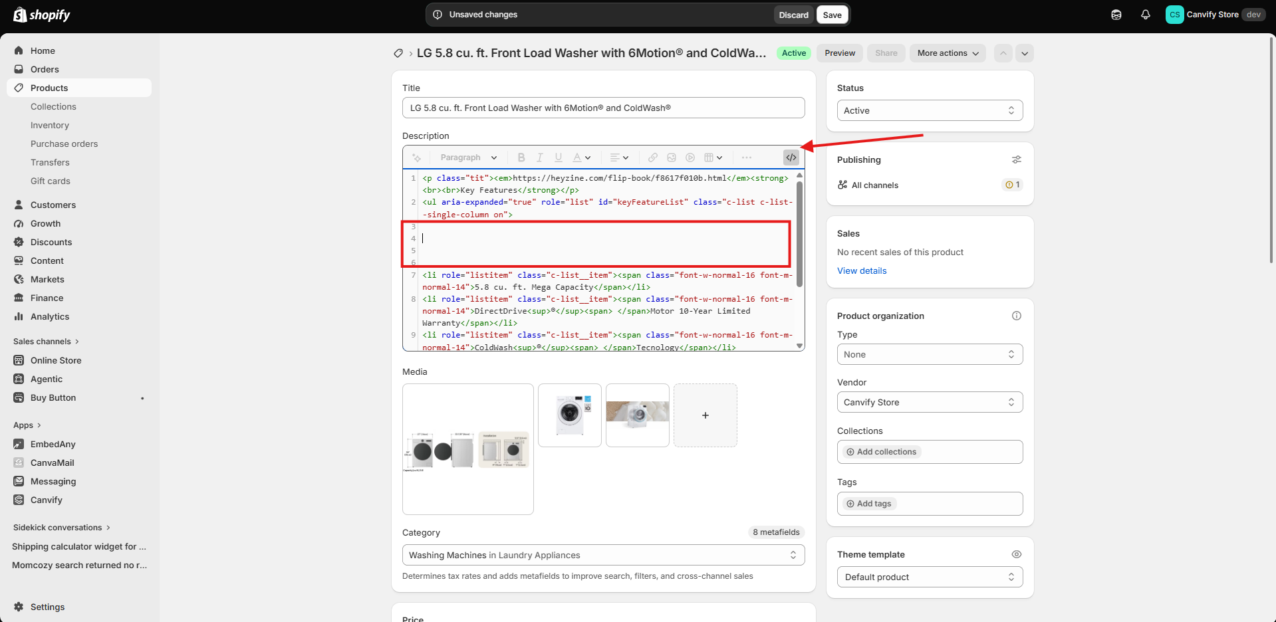
Task: Open Vendor Canvify Store dropdown
Action: point(930,402)
